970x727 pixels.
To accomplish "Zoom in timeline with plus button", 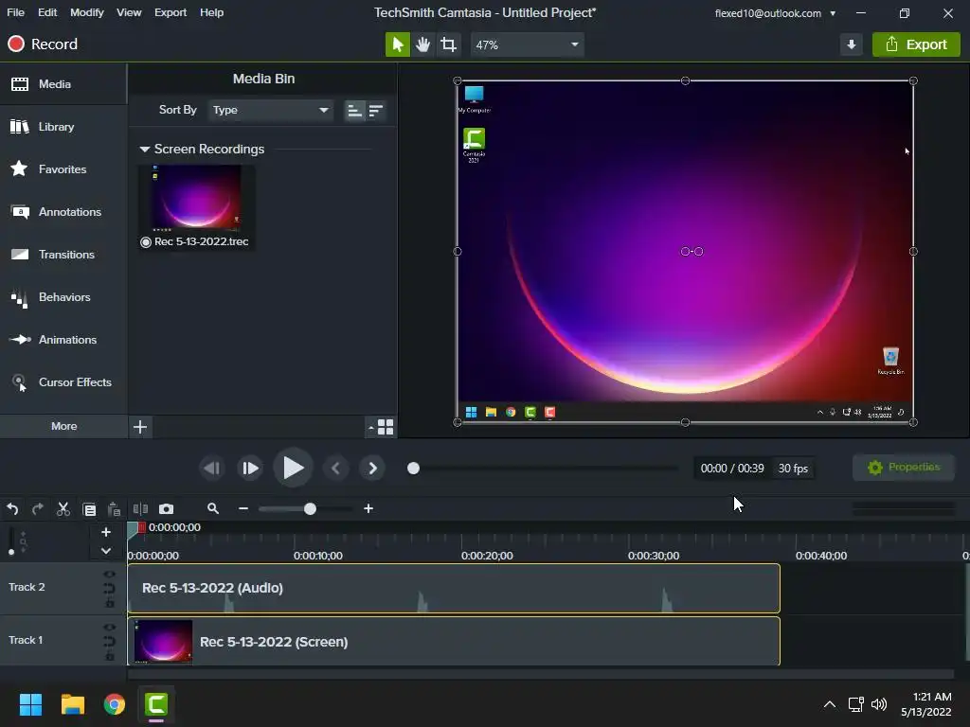I will [368, 508].
